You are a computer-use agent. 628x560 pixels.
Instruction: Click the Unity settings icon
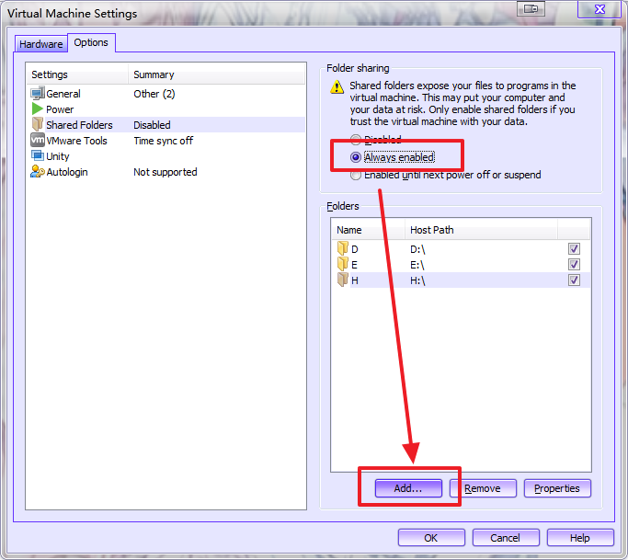point(38,156)
